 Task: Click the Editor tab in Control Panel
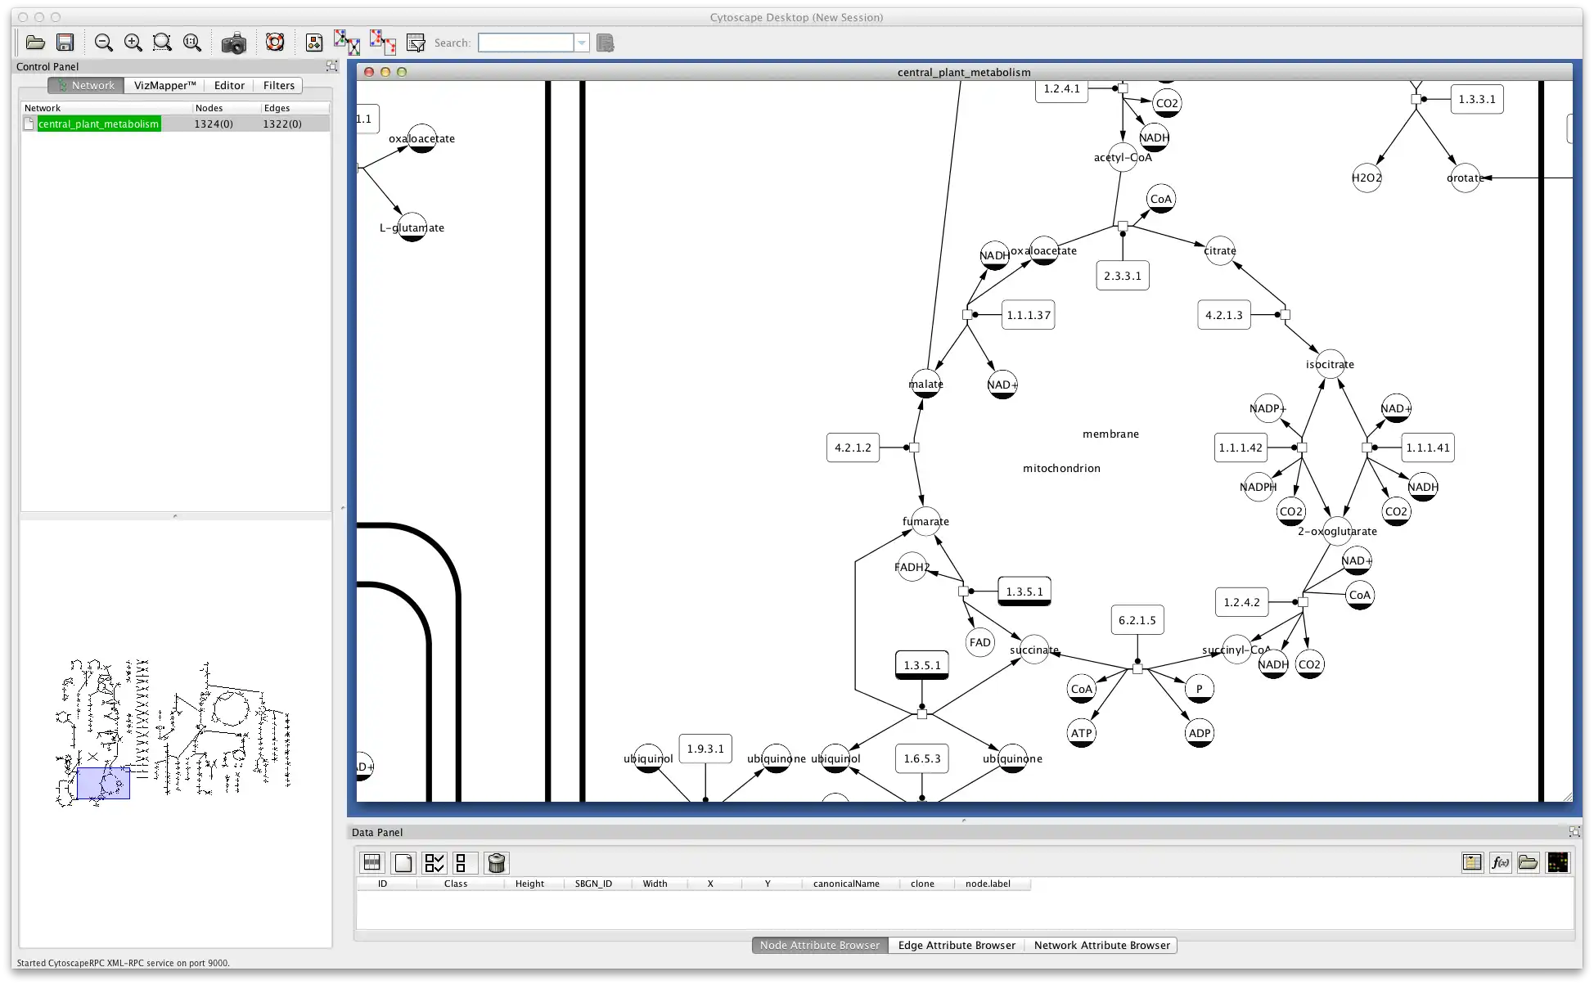pyautogui.click(x=230, y=85)
